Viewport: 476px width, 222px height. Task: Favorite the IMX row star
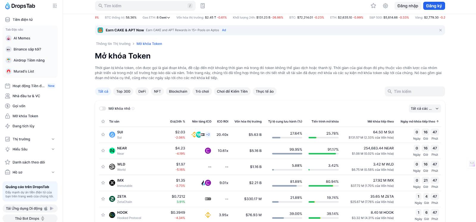click(103, 183)
